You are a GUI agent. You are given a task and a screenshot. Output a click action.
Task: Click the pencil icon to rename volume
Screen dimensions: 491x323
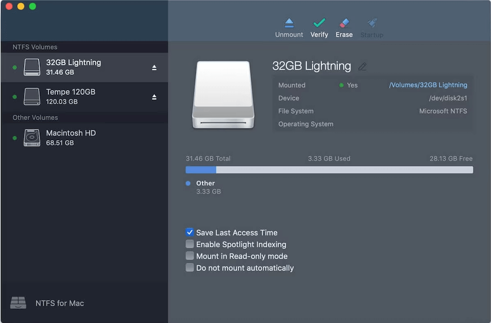363,66
